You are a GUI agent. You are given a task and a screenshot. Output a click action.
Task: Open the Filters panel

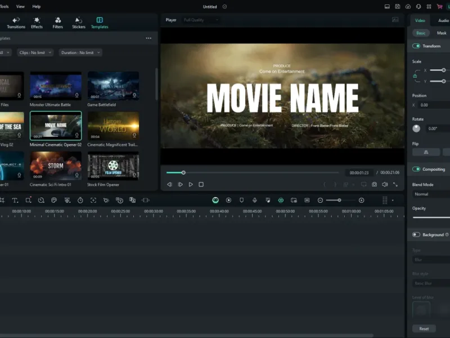click(58, 23)
